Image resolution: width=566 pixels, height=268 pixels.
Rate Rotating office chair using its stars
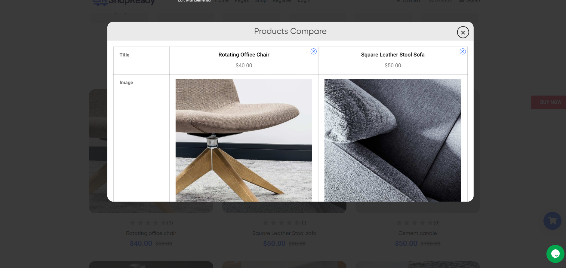pyautogui.click(x=148, y=223)
